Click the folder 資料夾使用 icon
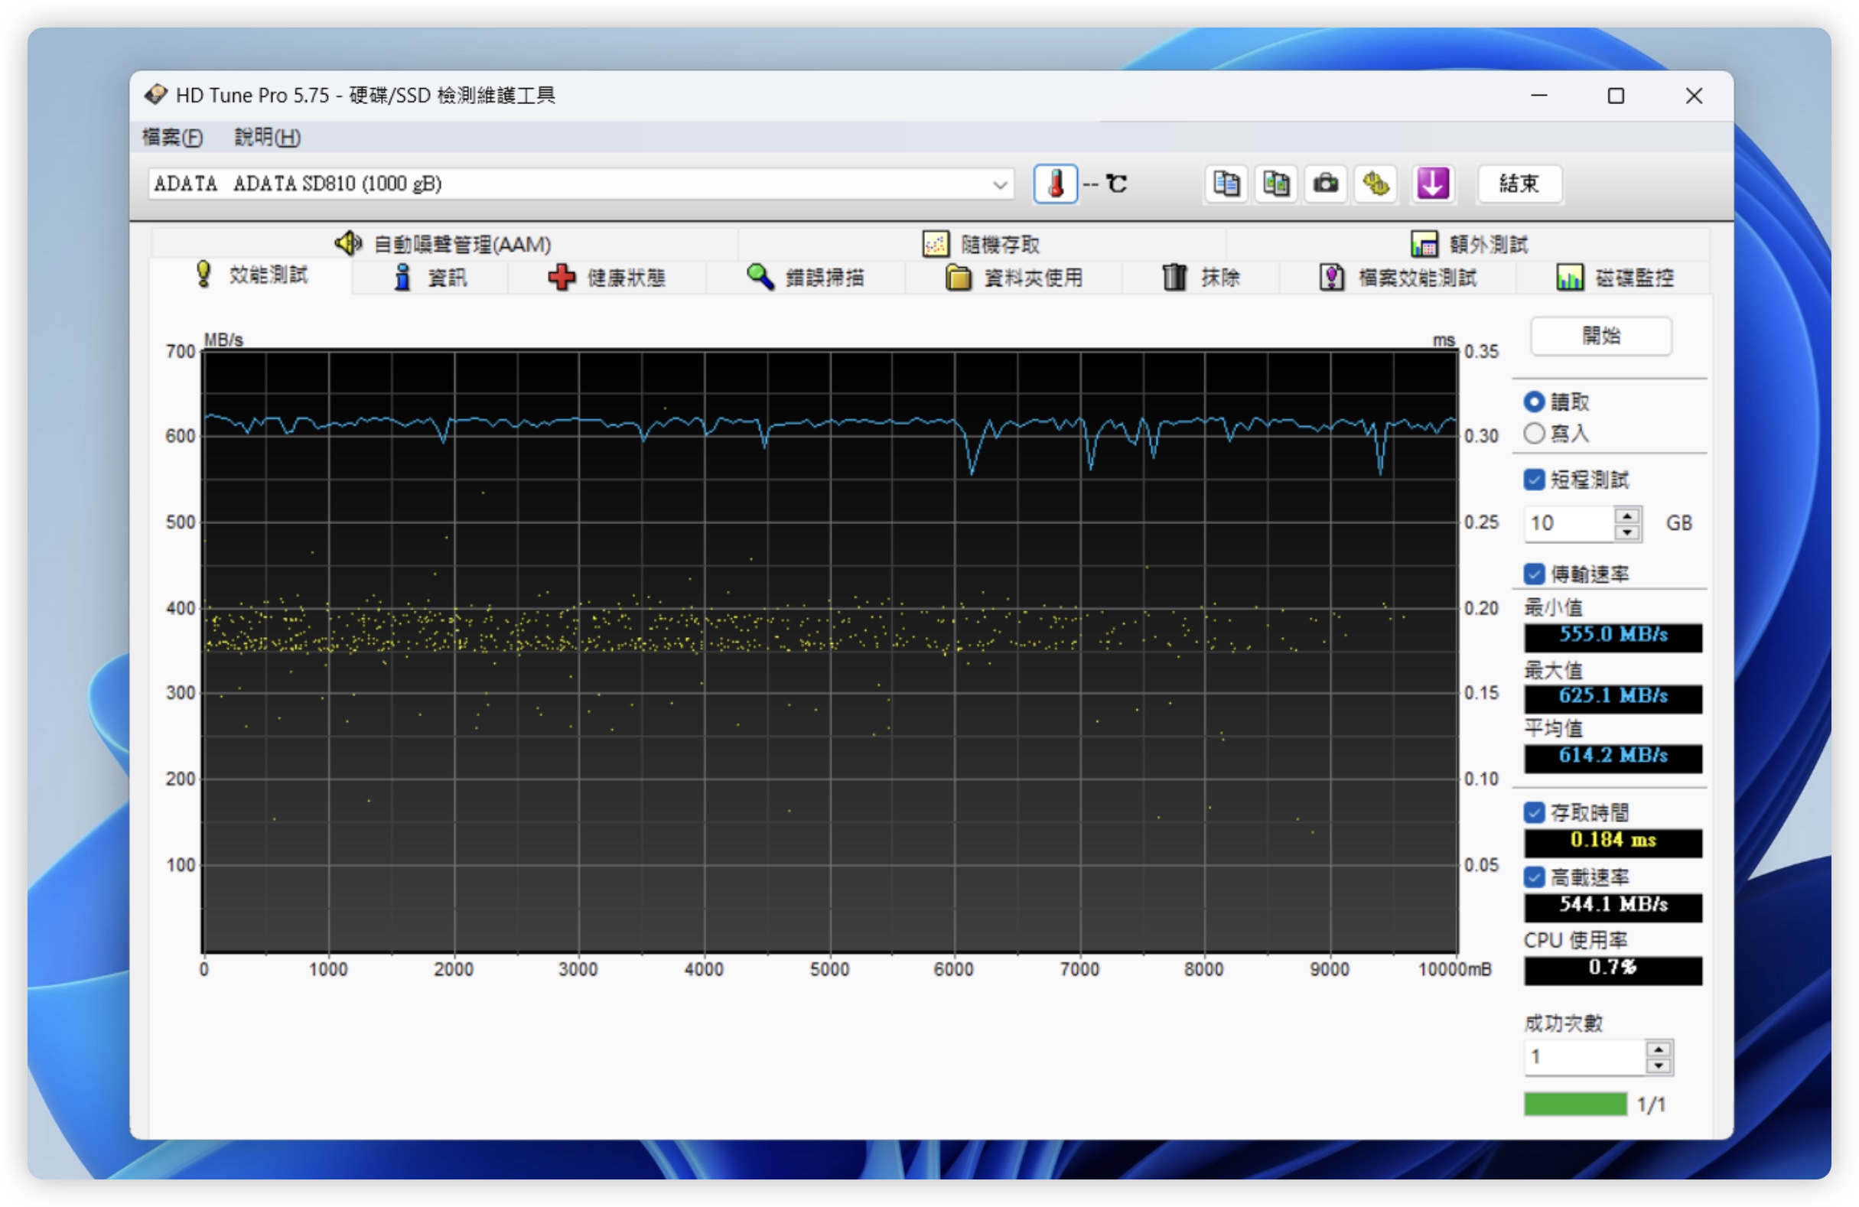 coord(958,277)
